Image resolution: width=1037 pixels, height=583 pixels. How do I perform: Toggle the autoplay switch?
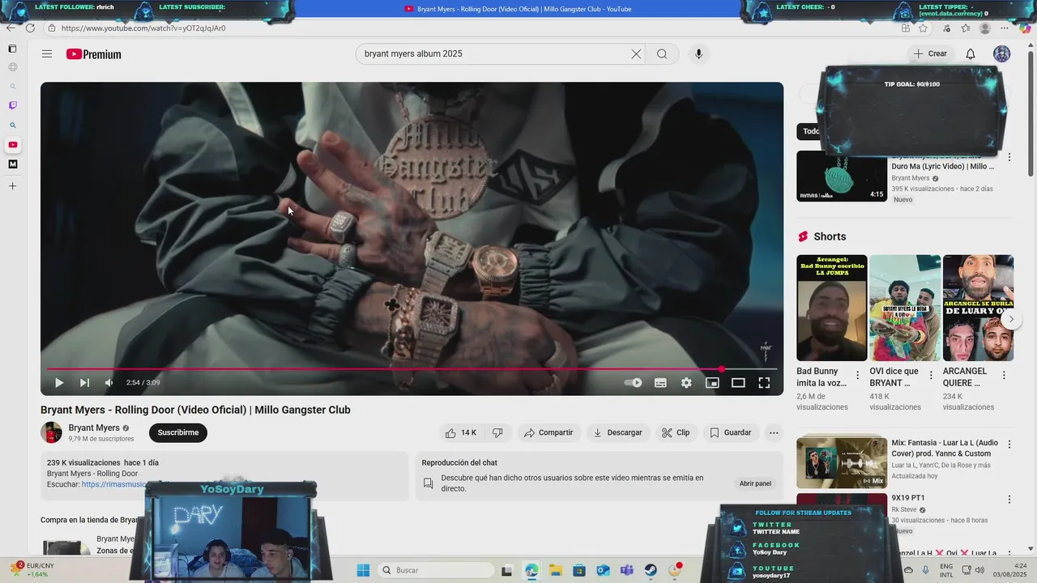[634, 383]
